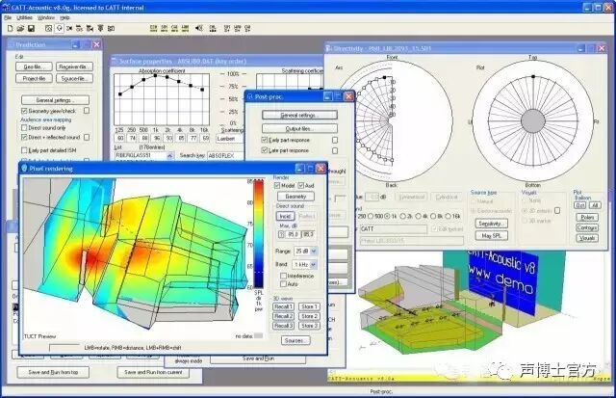616x398 pixels.
Task: Click the Store 2 view button
Action: tap(309, 316)
